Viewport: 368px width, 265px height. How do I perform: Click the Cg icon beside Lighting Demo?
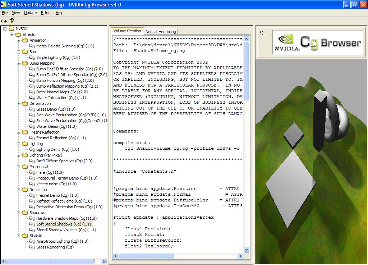(x=32, y=149)
